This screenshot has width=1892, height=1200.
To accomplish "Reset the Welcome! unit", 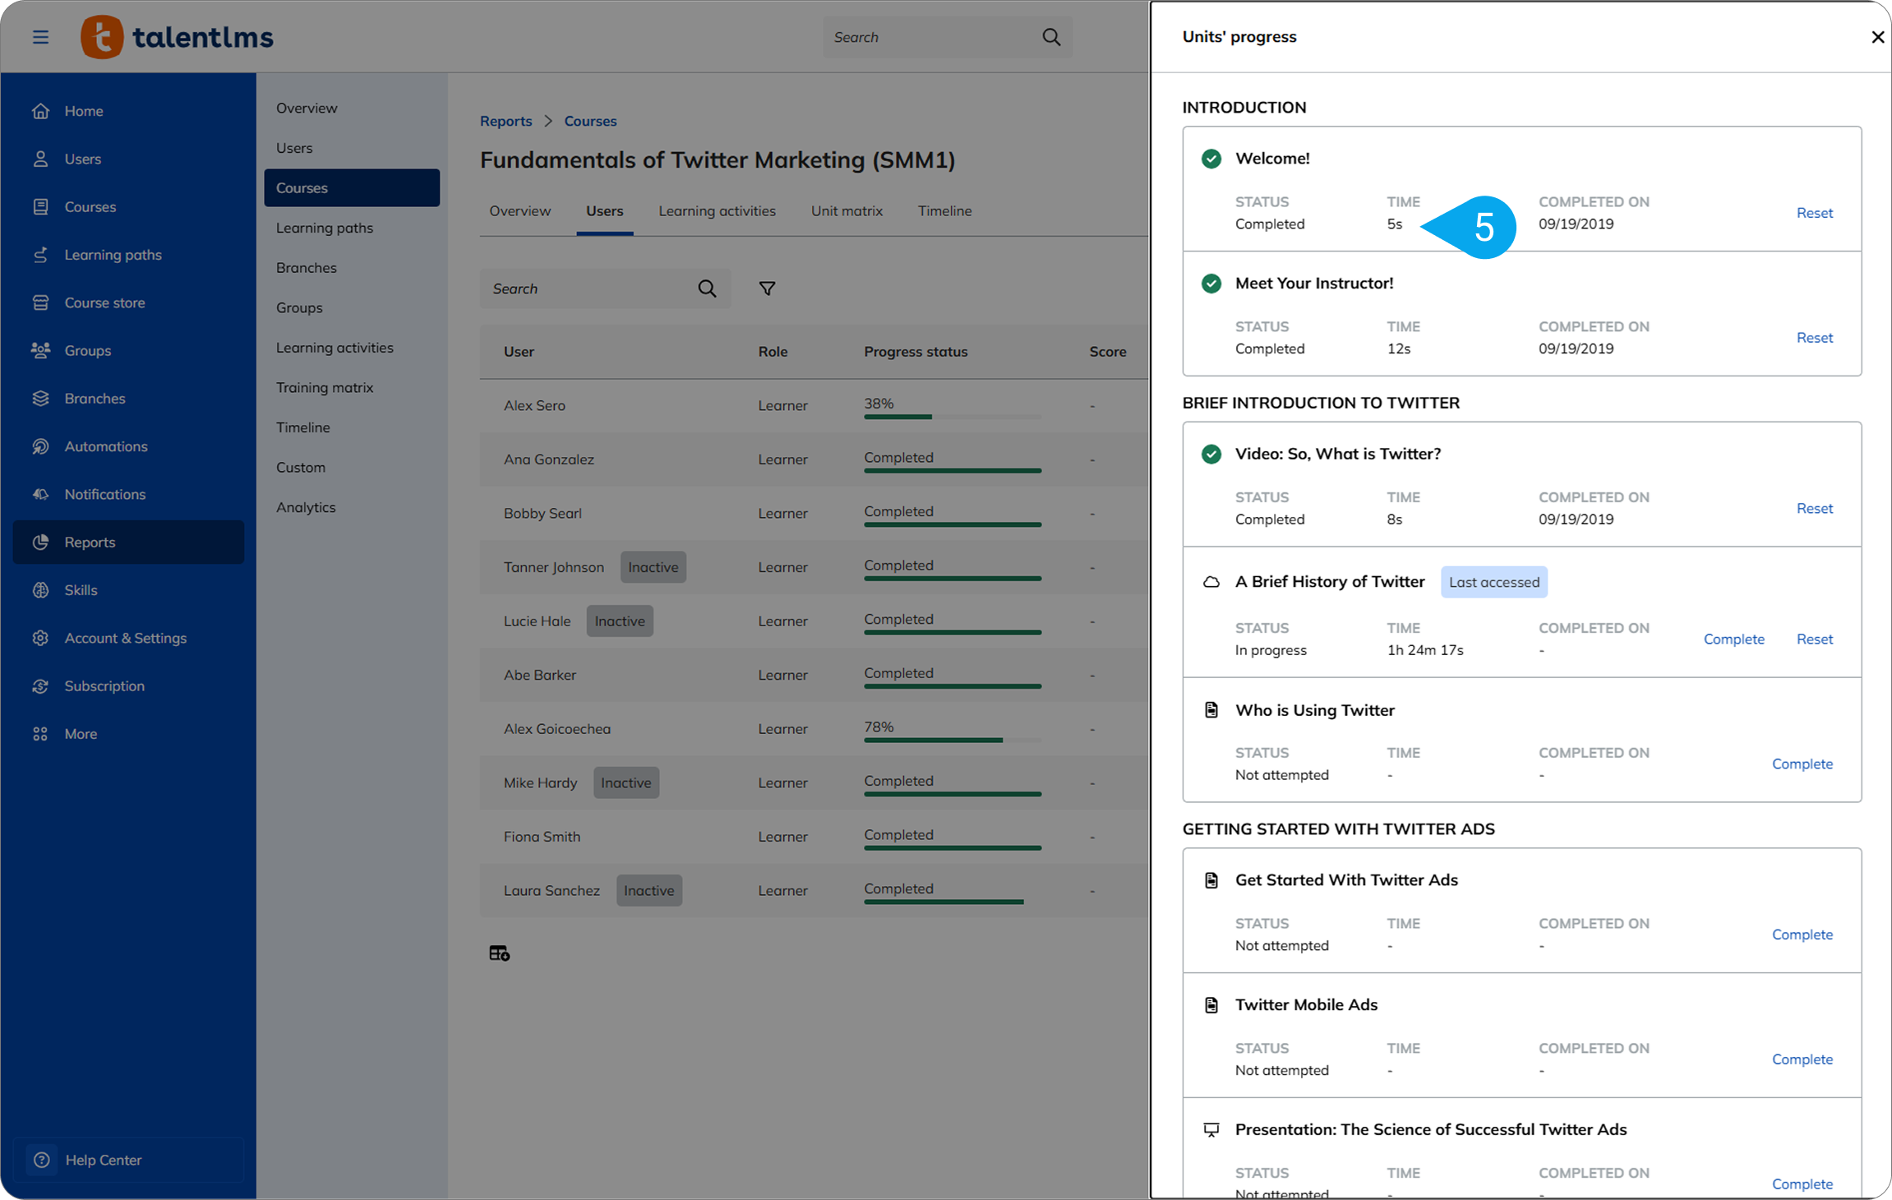I will pyautogui.click(x=1814, y=213).
